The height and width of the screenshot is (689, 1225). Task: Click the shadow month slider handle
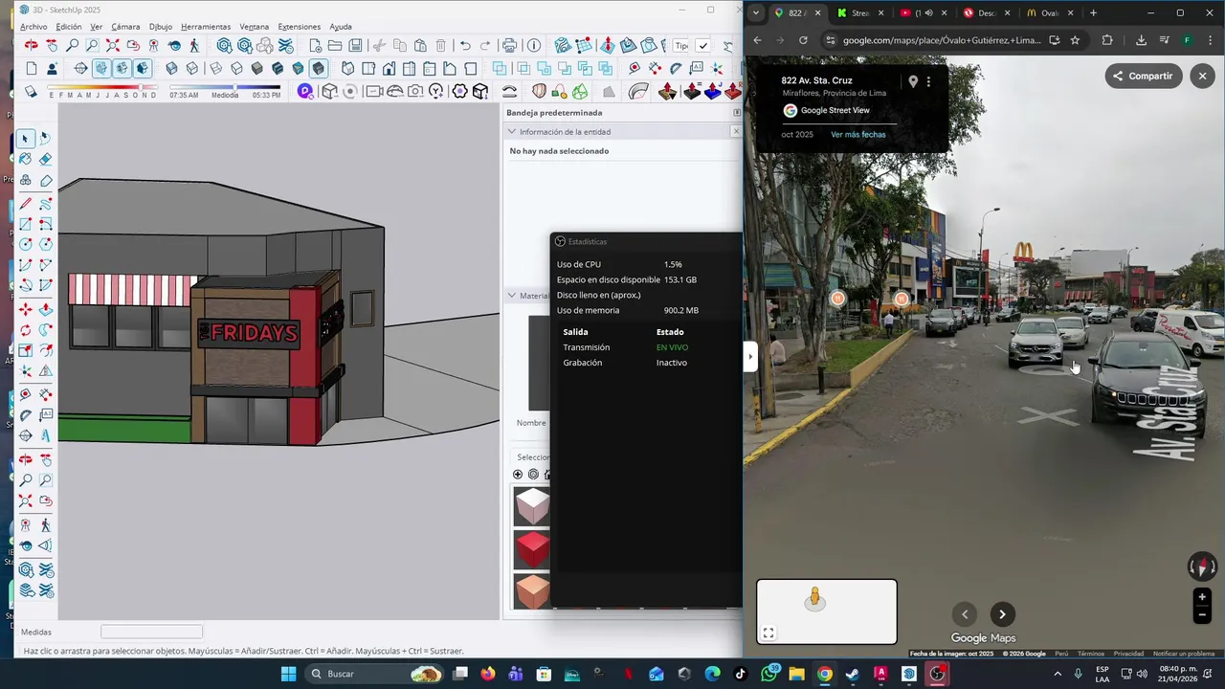point(141,88)
